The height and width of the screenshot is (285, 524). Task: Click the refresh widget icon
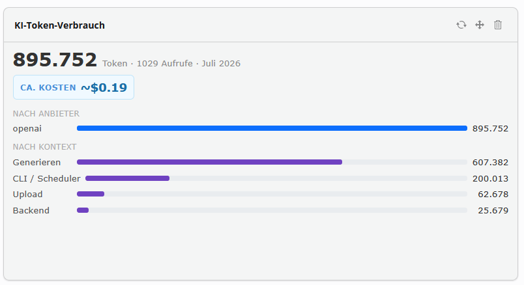pos(461,25)
